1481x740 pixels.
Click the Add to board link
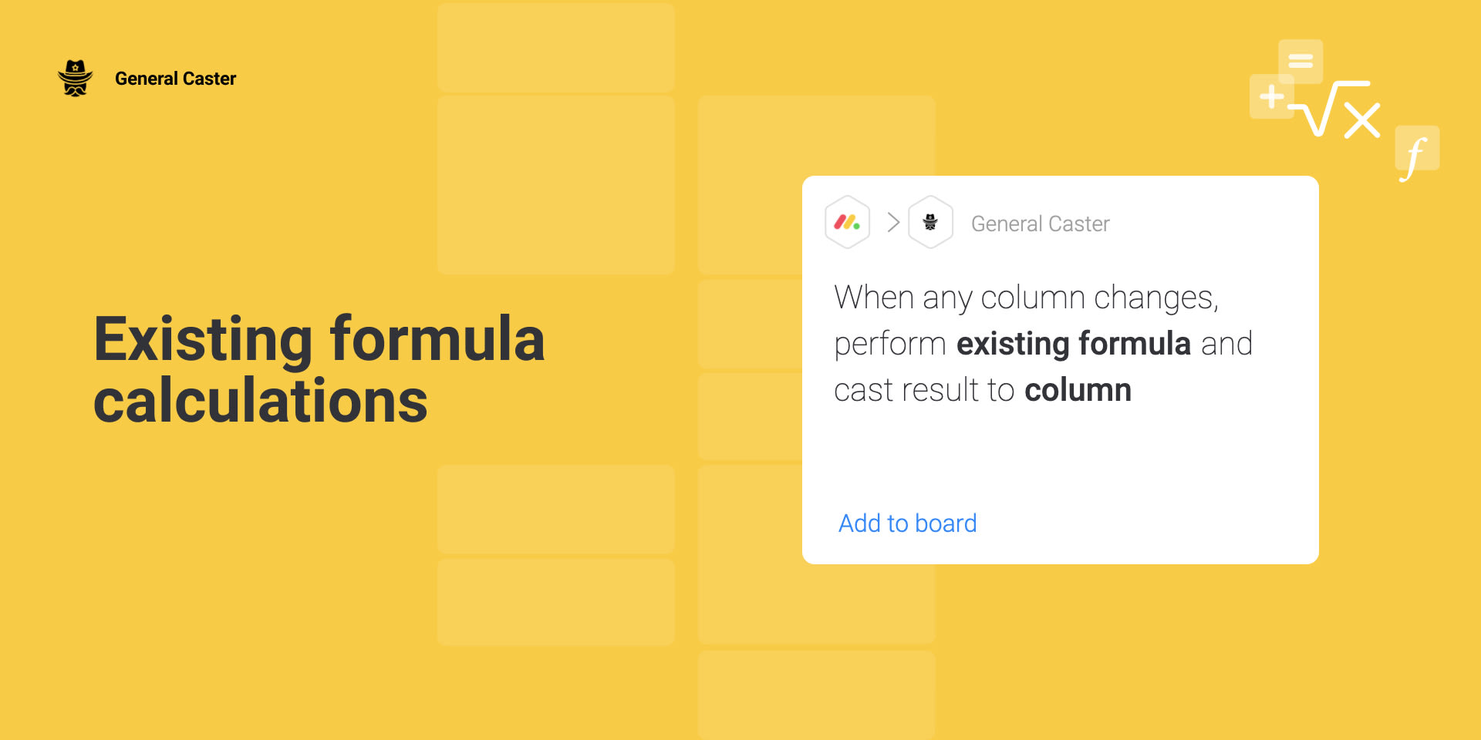[x=907, y=523]
